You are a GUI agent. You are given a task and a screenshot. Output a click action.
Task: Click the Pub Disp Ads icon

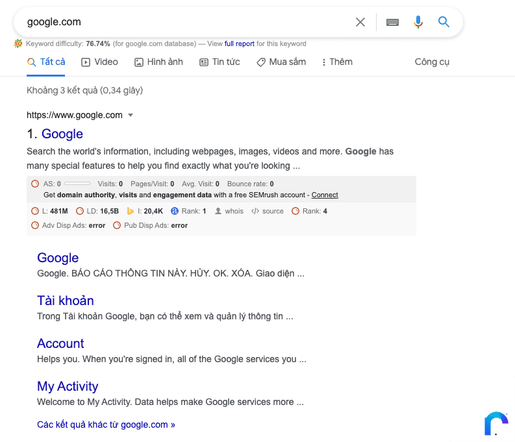tap(117, 225)
